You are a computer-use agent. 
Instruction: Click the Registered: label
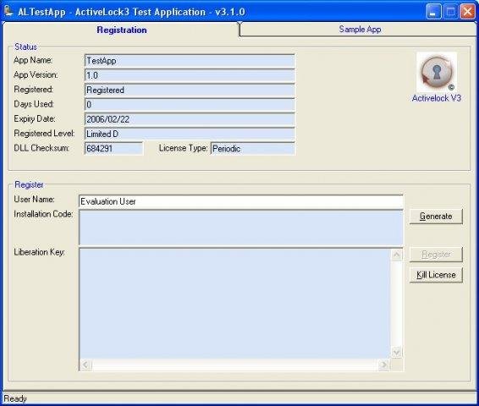coord(34,90)
